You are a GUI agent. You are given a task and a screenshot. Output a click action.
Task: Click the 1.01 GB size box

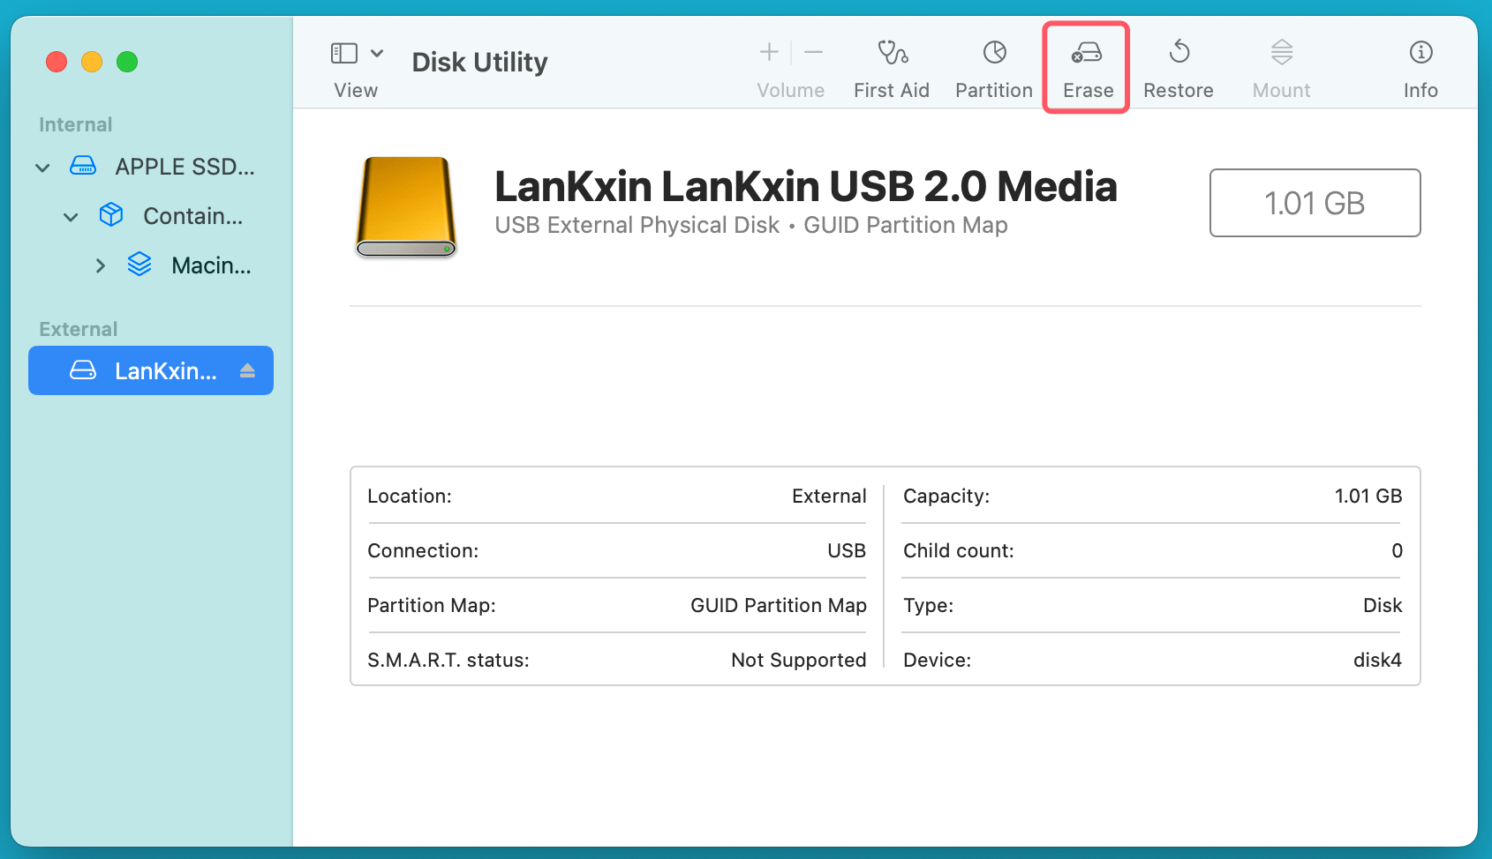(1315, 203)
